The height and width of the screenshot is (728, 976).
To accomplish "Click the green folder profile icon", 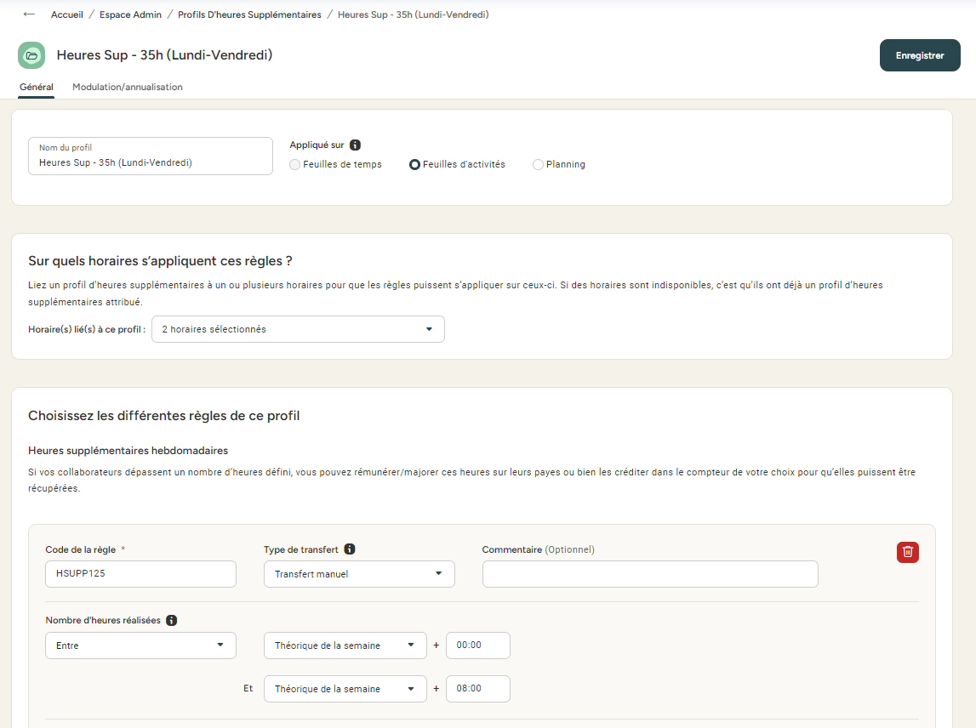I will pyautogui.click(x=31, y=55).
